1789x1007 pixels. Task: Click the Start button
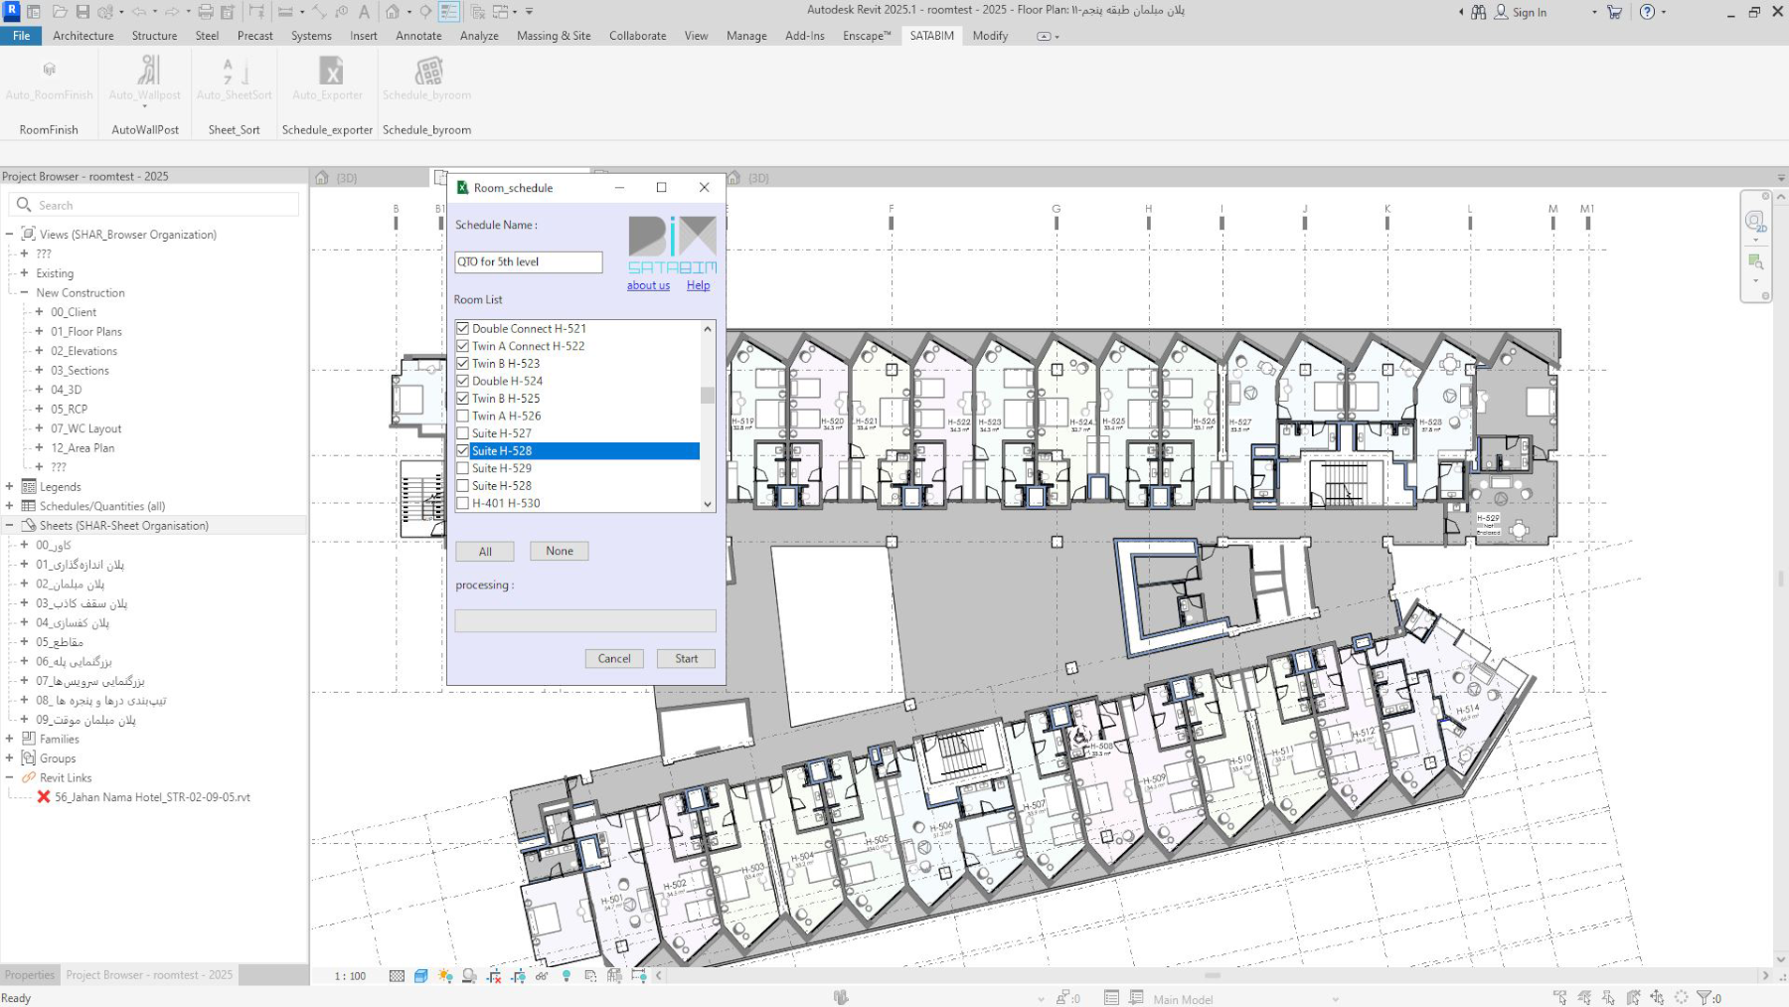click(686, 658)
